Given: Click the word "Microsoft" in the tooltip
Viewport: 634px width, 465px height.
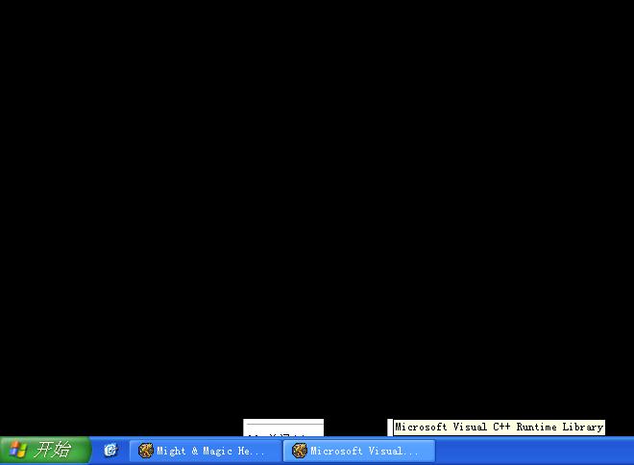Looking at the screenshot, I should point(423,428).
